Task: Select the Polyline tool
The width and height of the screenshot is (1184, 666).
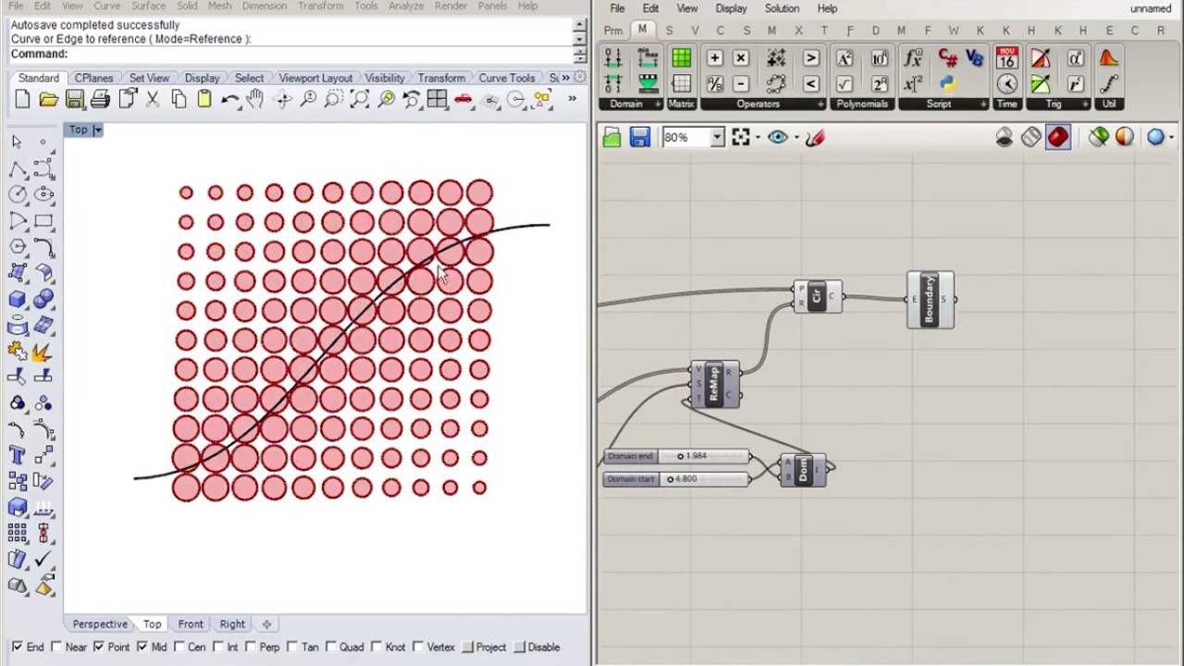Action: [18, 168]
